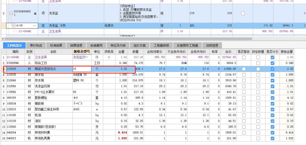
Task: Uncheck 是否计价 for 洗涤盆托架 row
Action: pos(272,86)
